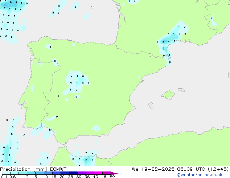Click the value 3 near Morocco's north coast
Image resolution: width=230 pixels, height=178 pixels.
pos(86,159)
